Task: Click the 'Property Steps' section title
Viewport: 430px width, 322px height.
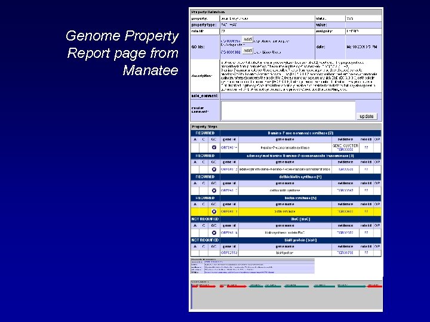Action: (x=205, y=127)
